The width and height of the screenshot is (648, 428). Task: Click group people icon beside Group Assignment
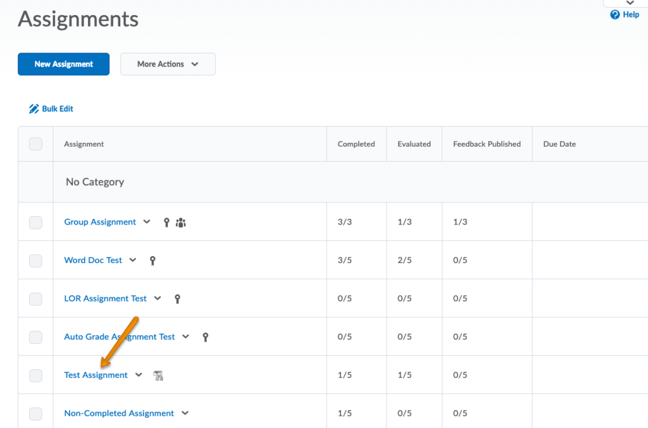tap(181, 223)
